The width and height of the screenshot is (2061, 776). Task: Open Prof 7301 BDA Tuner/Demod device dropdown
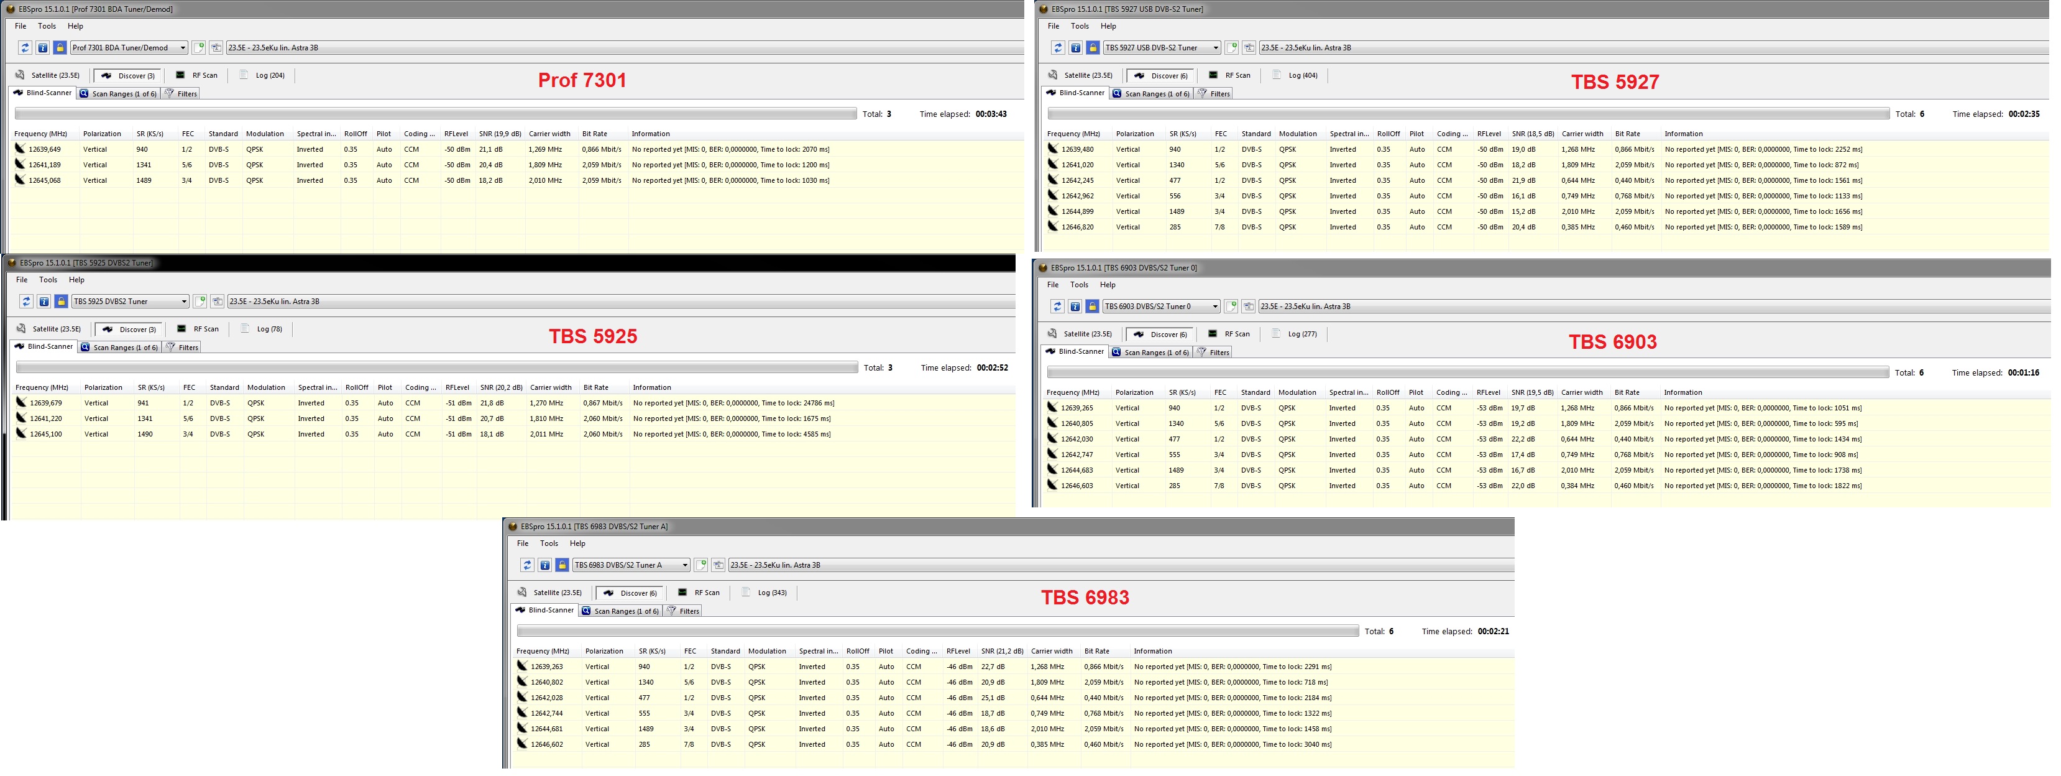(x=129, y=48)
